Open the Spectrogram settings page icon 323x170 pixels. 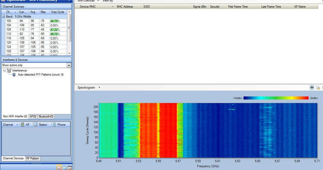(318, 88)
